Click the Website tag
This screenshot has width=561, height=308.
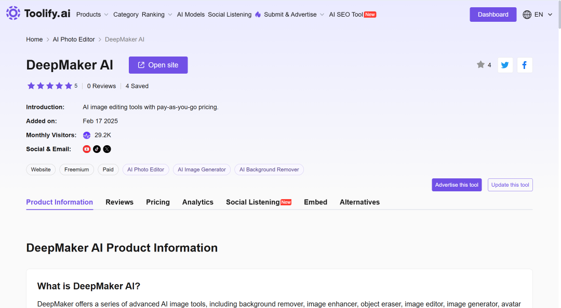41,170
